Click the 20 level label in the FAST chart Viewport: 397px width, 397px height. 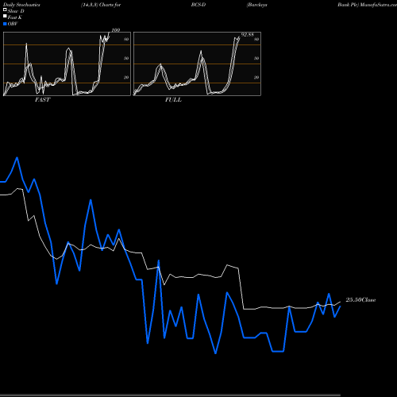(x=126, y=77)
